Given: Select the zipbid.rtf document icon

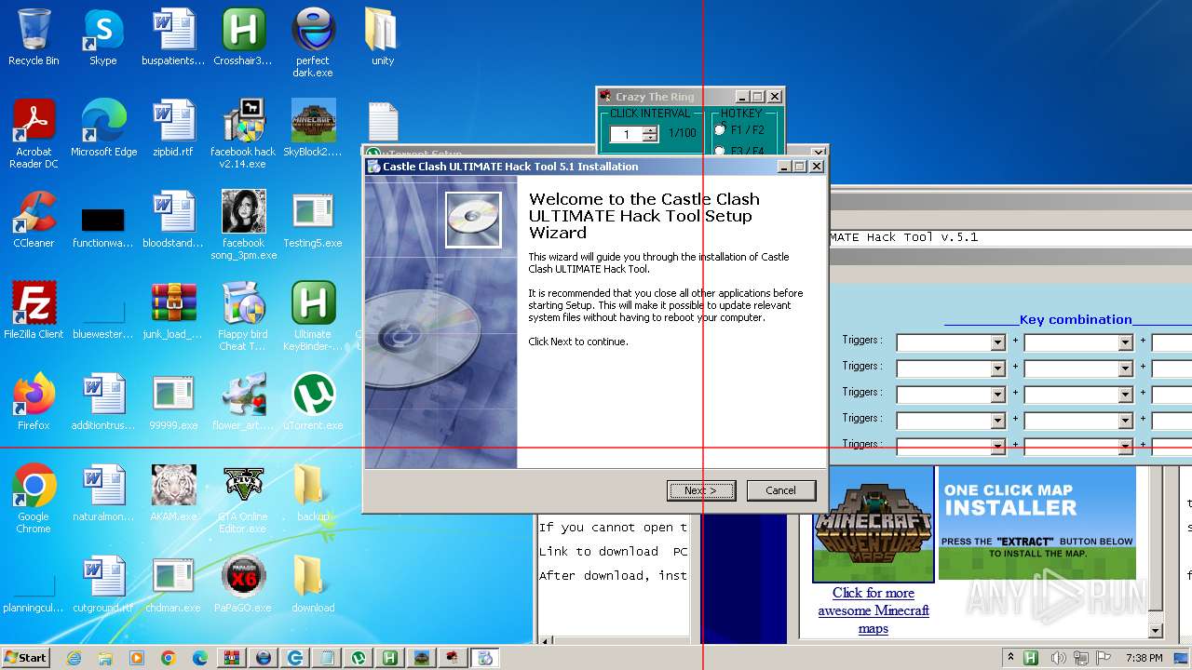Looking at the screenshot, I should [172, 128].
